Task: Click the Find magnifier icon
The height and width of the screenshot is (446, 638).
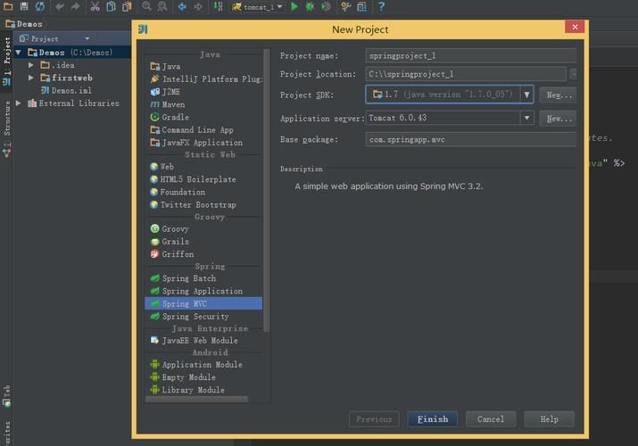Action: 146,6
